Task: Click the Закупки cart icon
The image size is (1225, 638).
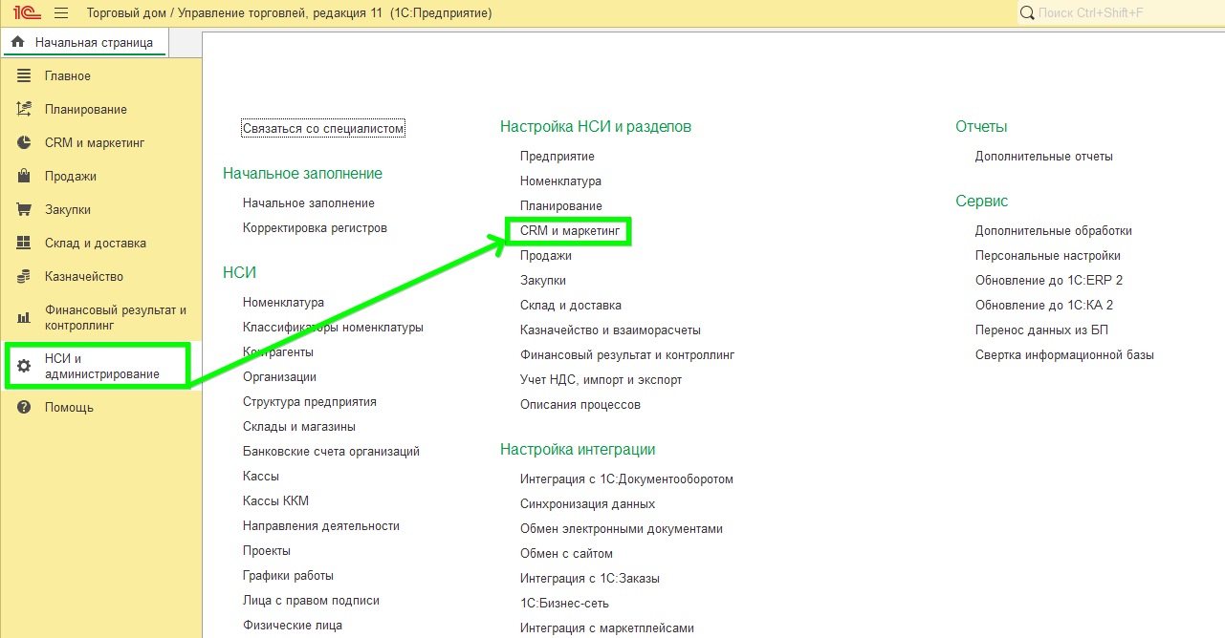Action: [x=24, y=210]
